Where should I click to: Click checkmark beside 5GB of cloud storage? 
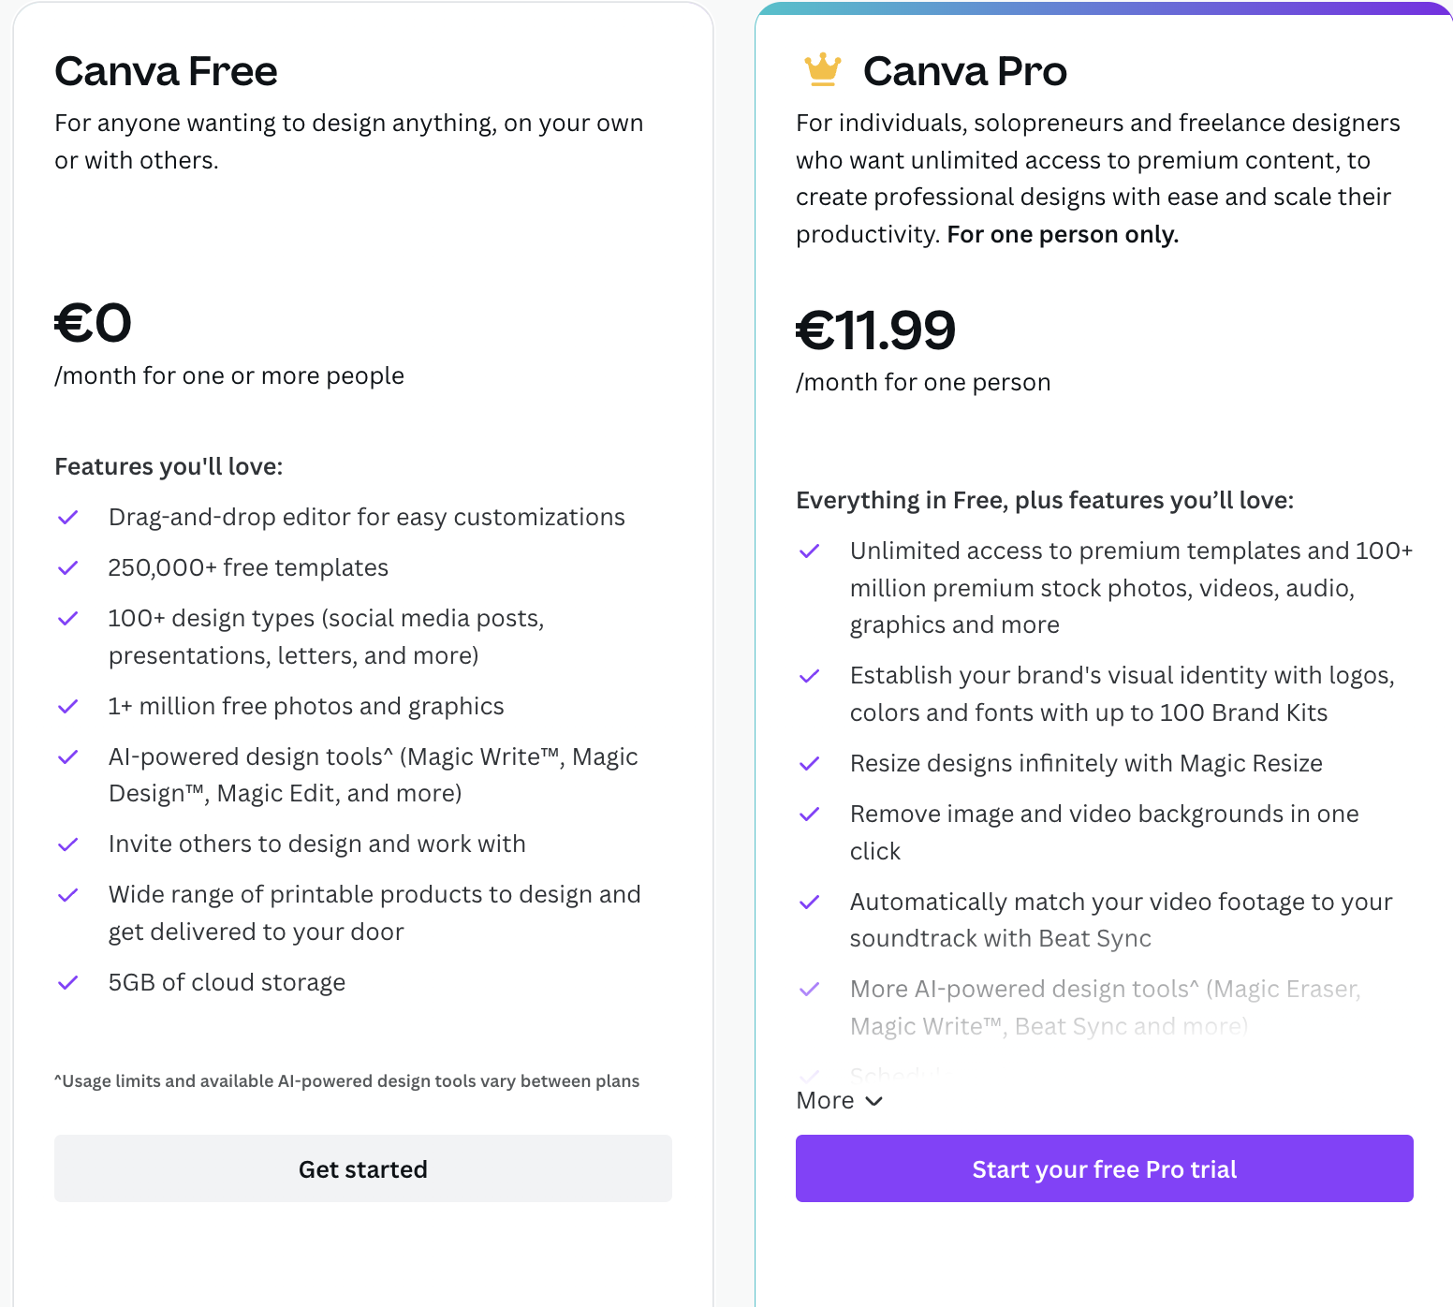68,983
